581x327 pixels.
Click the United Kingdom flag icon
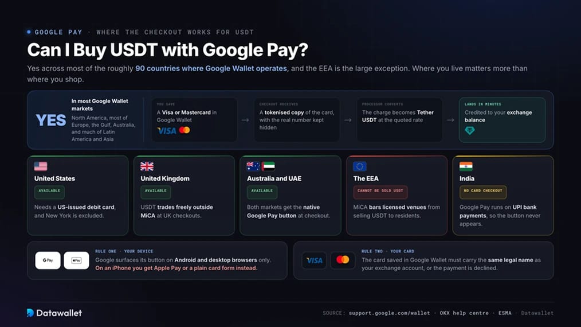click(x=147, y=166)
